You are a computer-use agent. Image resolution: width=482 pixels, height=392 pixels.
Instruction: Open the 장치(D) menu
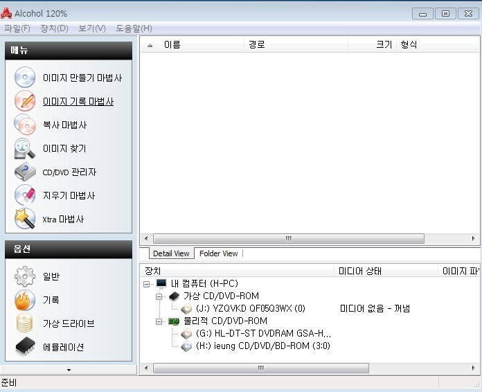coord(55,28)
